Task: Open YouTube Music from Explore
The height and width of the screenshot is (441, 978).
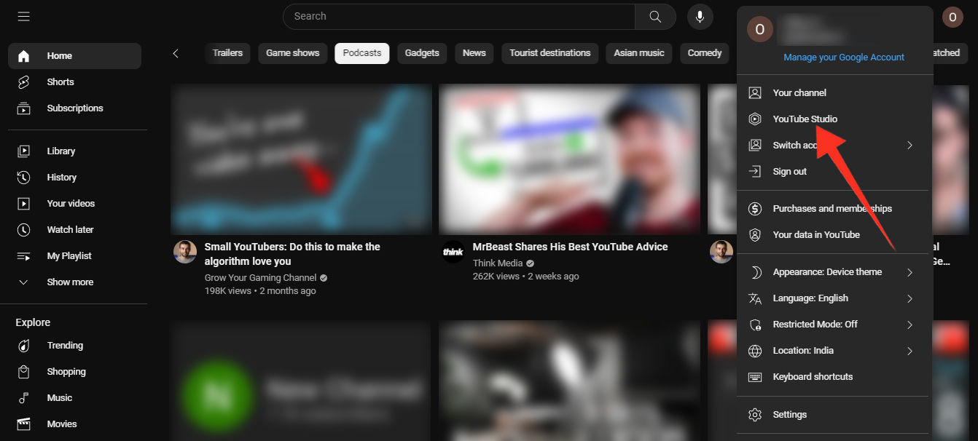Action: (x=60, y=397)
